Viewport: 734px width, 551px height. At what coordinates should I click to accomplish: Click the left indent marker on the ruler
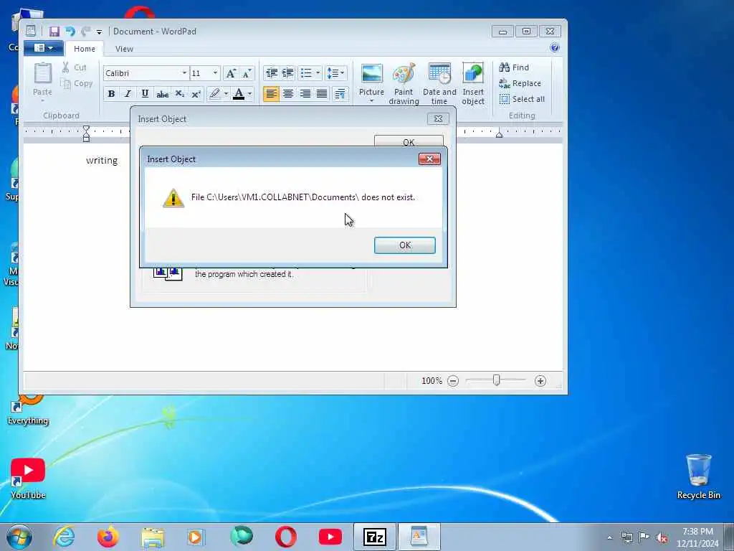pyautogui.click(x=86, y=133)
